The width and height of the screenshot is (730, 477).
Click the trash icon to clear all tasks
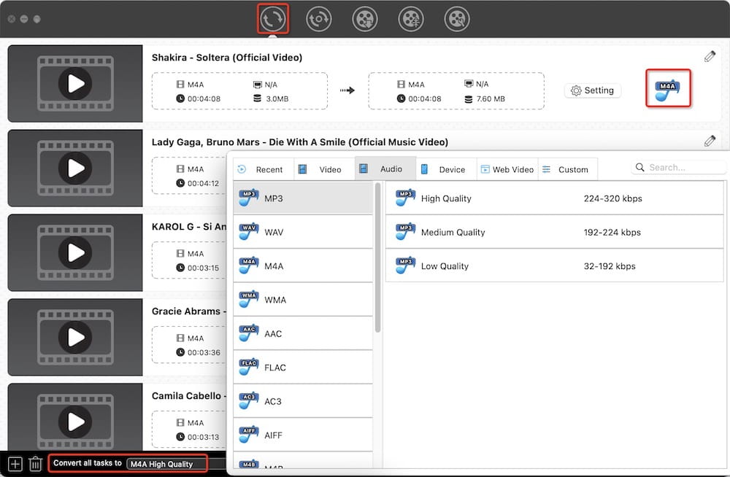click(x=35, y=463)
